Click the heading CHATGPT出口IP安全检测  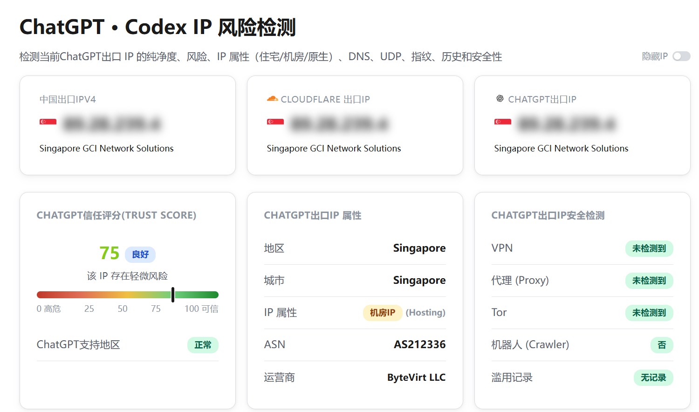tap(548, 215)
